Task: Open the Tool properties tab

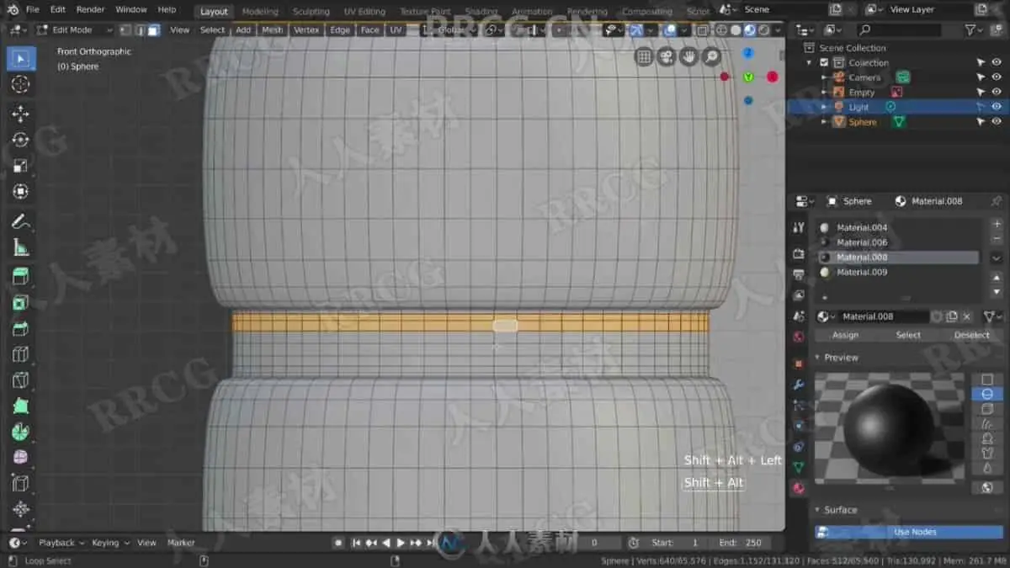Action: [x=799, y=228]
